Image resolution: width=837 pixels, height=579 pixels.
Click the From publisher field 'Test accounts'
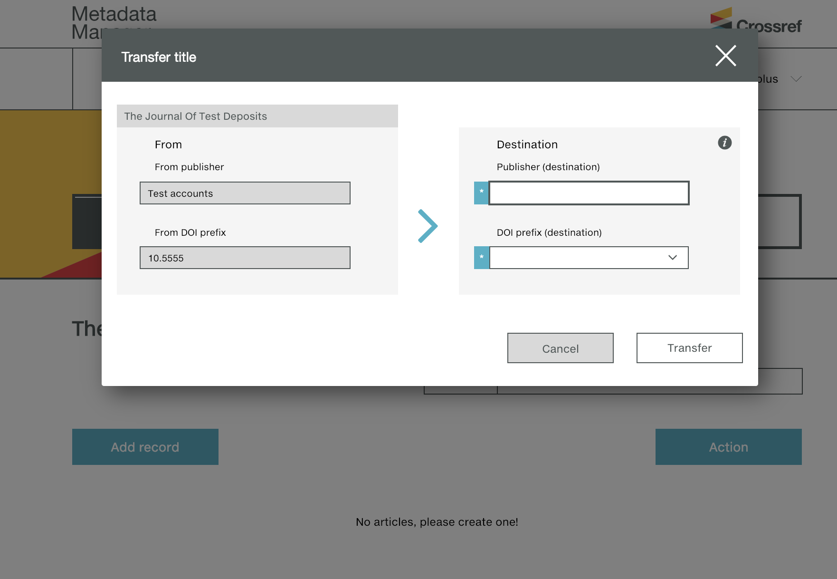[x=245, y=193]
